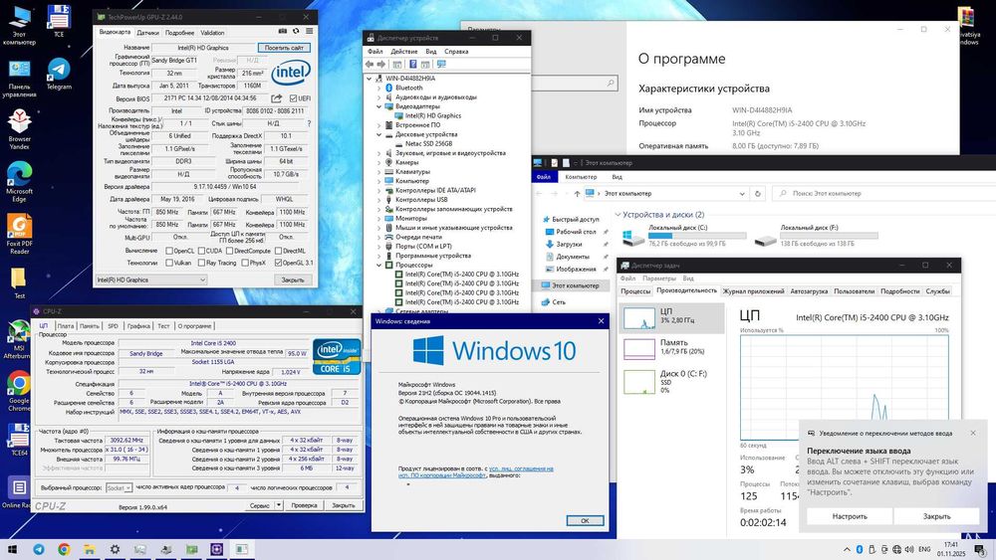The height and width of the screenshot is (560, 996).
Task: Toggle the OpenGL 3.1 checkbox
Action: click(x=278, y=263)
